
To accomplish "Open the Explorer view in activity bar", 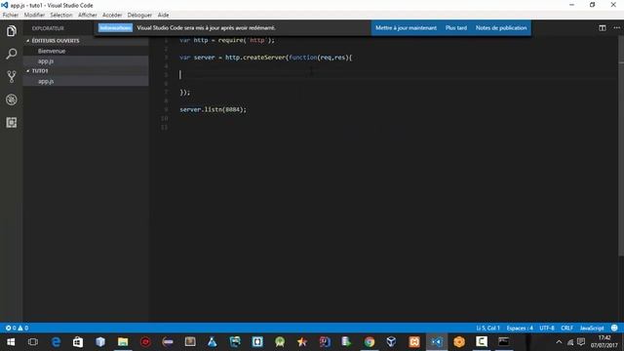I will (11, 30).
